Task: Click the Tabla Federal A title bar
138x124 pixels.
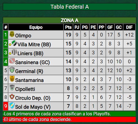Action: click(69, 7)
